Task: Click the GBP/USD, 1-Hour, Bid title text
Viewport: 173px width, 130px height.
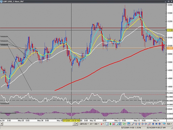Action: [x=13, y=2]
